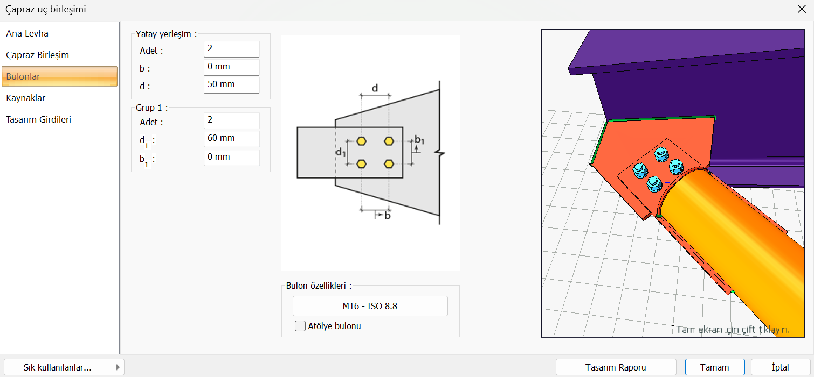Open the Ana Levha section
The width and height of the screenshot is (814, 377).
point(27,33)
